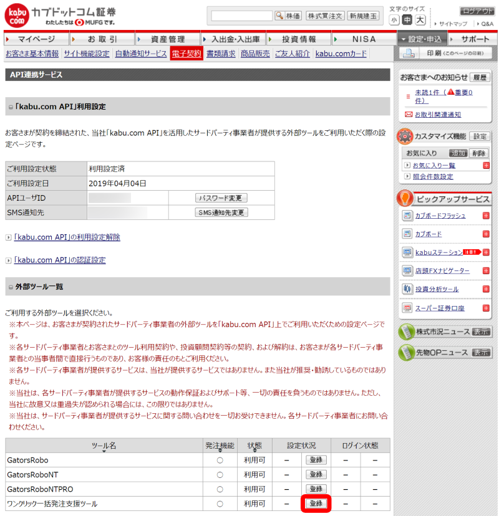Click the kabu.com logo
499x516 pixels.
click(16, 16)
